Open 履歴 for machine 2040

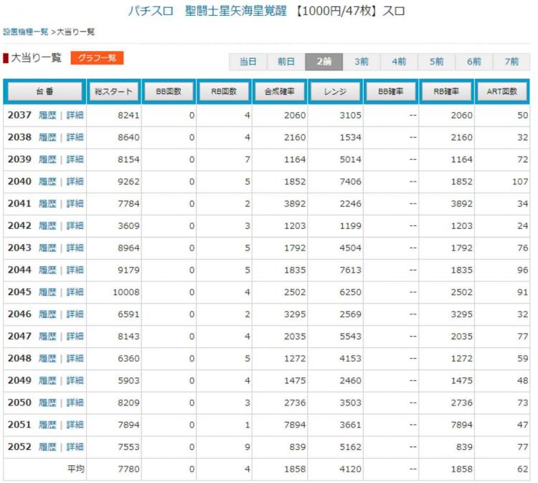pos(47,182)
